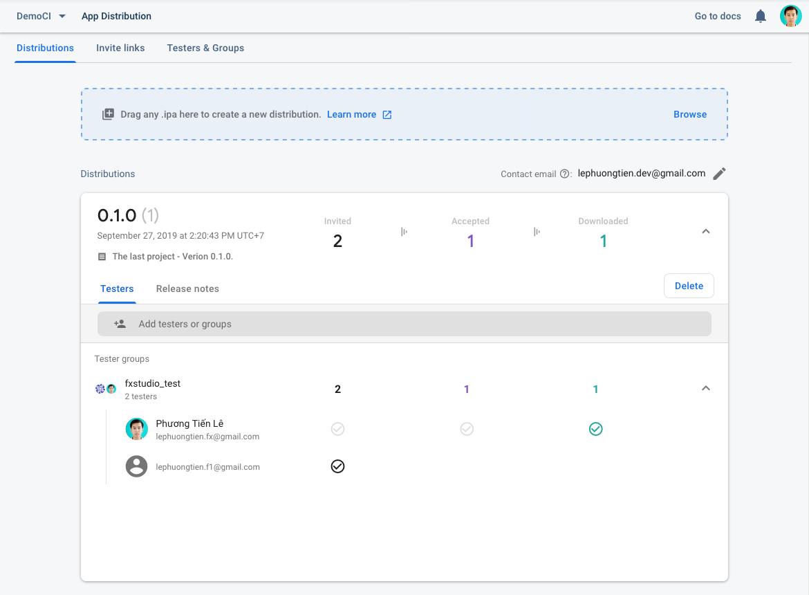This screenshot has height=595, width=809.
Task: Click the Distributions section heading
Action: pos(108,174)
